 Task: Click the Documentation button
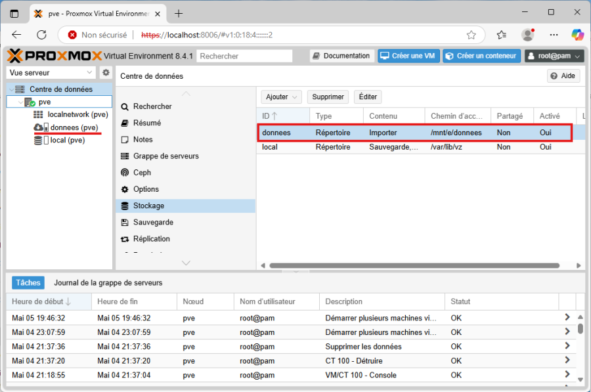tap(342, 56)
